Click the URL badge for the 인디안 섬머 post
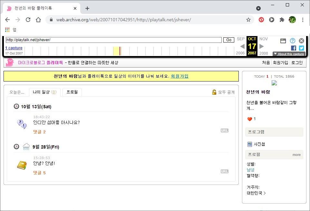Viewport: 310px width, 211px height. click(224, 130)
